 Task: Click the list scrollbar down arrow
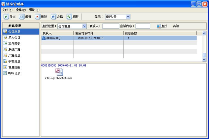tap(204, 60)
